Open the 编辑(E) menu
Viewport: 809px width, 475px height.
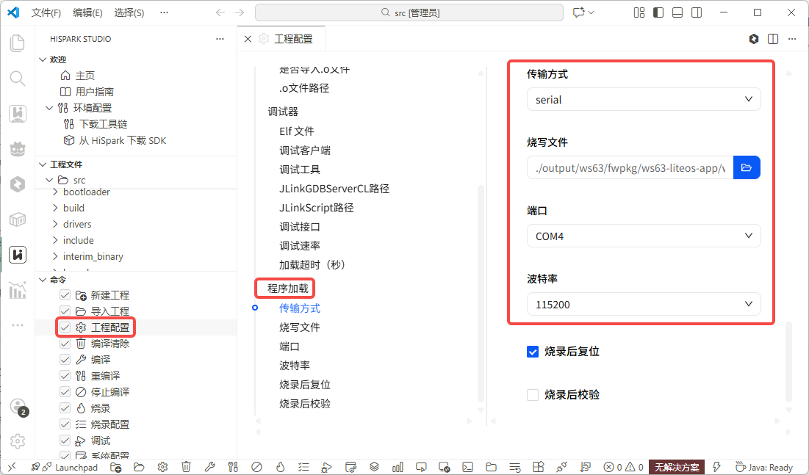tap(87, 12)
